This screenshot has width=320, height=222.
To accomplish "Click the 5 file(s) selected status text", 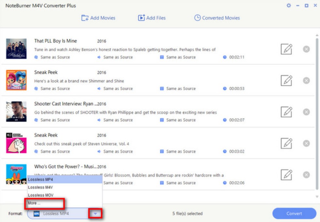I will pos(188,214).
